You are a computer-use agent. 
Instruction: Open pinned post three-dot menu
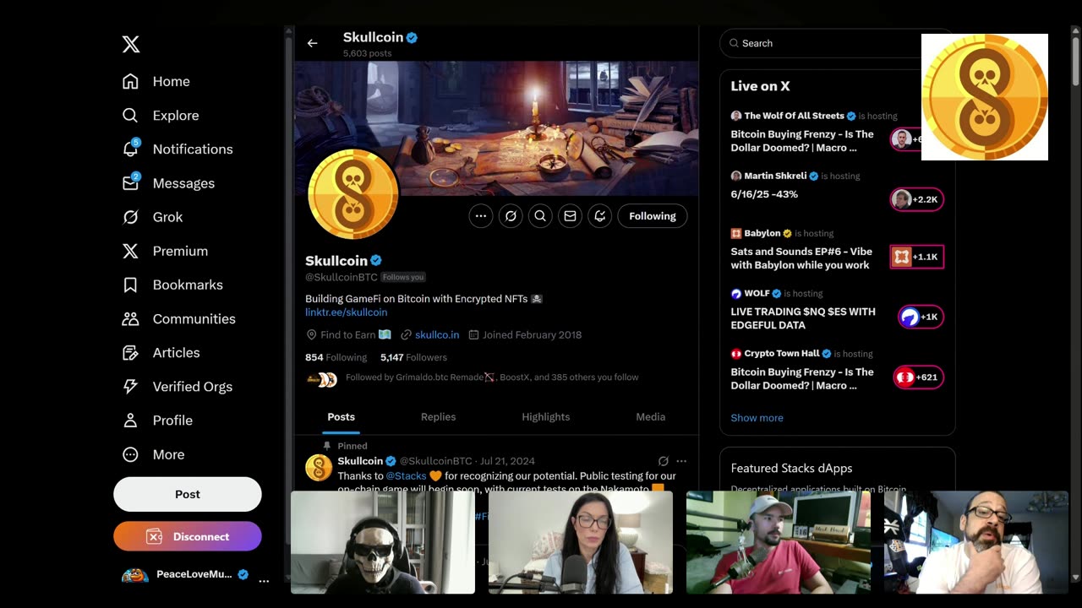click(x=681, y=461)
